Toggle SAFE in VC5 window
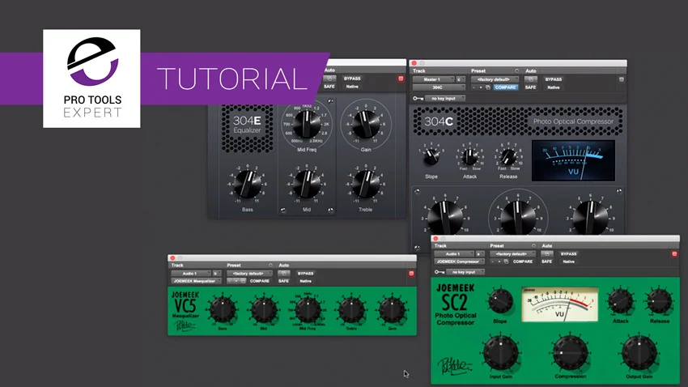The image size is (688, 387). [x=284, y=281]
